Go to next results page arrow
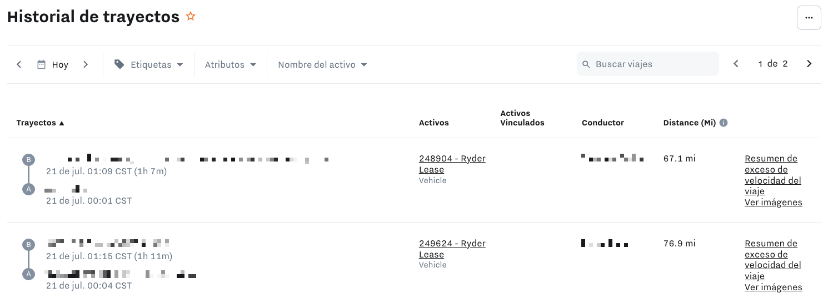Image resolution: width=828 pixels, height=303 pixels. pos(809,64)
